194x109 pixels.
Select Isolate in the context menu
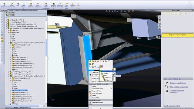(94, 86)
